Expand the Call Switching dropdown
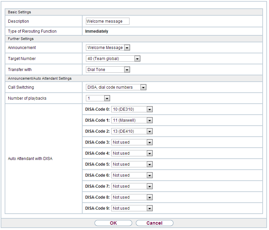The height and width of the screenshot is (230, 269). [116, 87]
